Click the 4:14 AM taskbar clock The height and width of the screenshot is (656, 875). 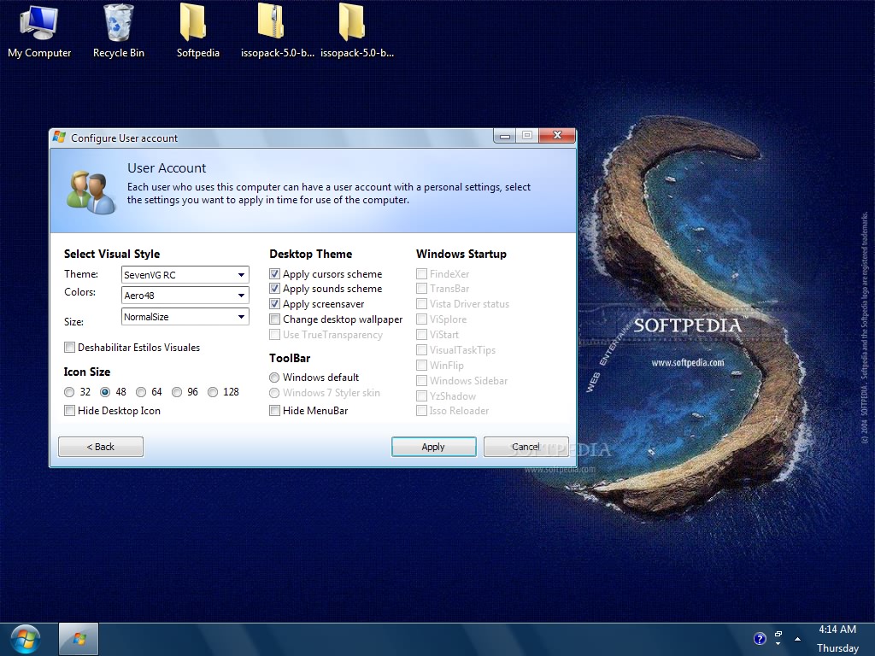tap(837, 630)
